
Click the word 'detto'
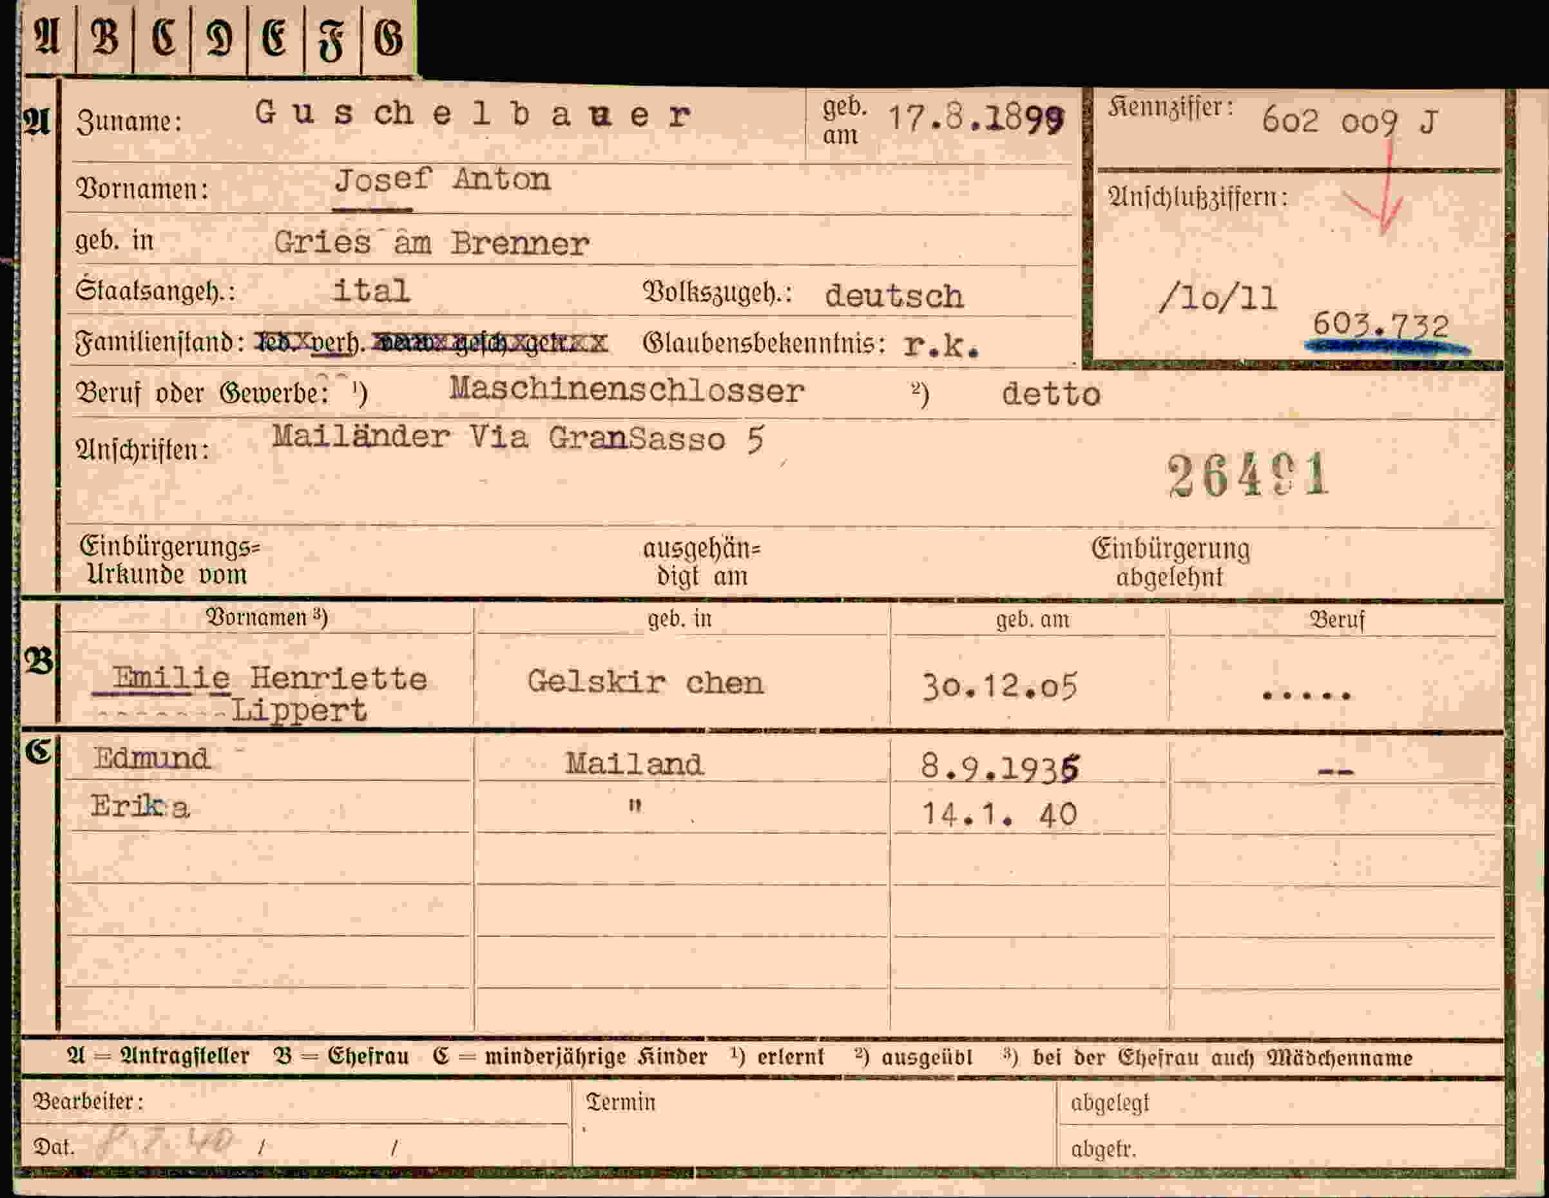[1051, 394]
